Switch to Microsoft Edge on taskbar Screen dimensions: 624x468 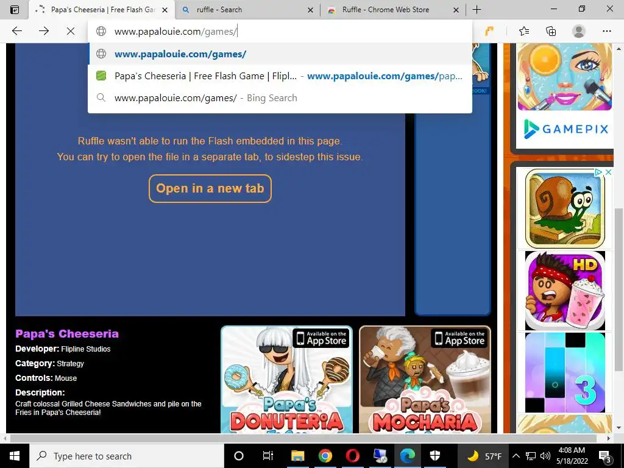coord(408,456)
